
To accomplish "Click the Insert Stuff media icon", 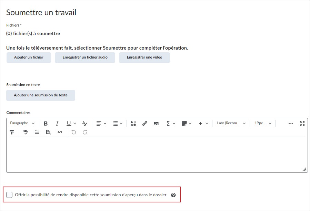I will (x=133, y=123).
